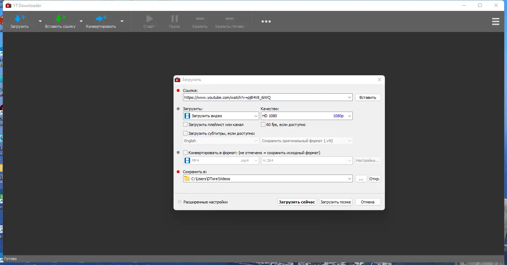The width and height of the screenshot is (507, 265).
Task: Toggle the 60 fps, если доступно checkbox
Action: tap(263, 125)
